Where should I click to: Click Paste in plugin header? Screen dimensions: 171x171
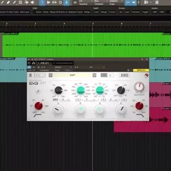coord(67,70)
